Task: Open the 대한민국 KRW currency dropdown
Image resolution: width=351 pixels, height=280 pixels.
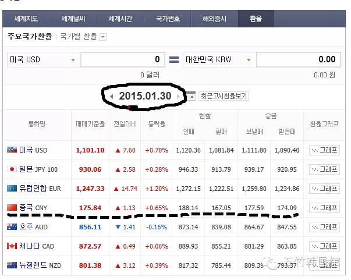Action: (249, 59)
